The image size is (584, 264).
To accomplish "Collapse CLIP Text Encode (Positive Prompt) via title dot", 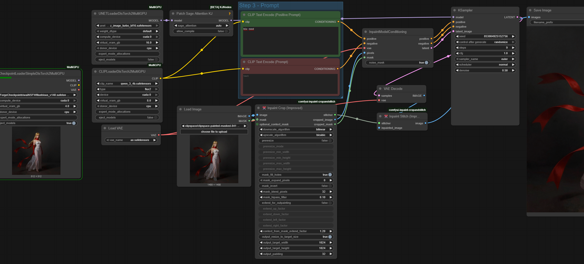I will click(x=244, y=15).
